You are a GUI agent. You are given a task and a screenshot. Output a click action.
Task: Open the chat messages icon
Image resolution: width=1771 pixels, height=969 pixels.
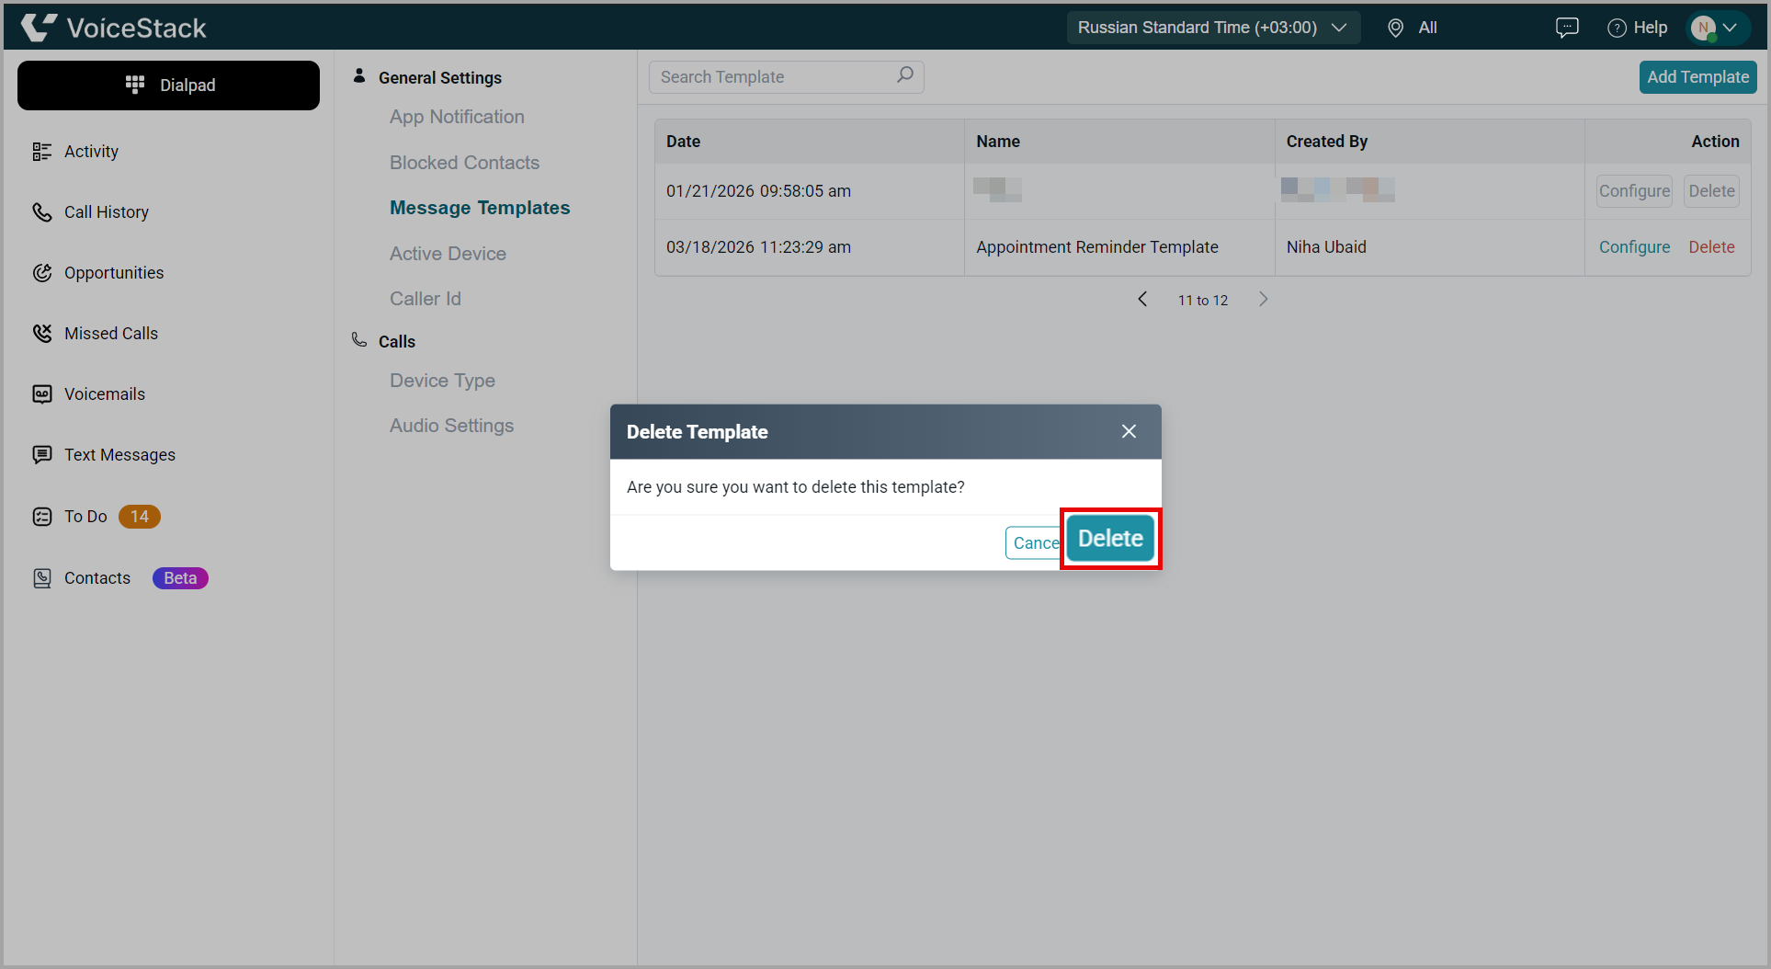pyautogui.click(x=1567, y=28)
